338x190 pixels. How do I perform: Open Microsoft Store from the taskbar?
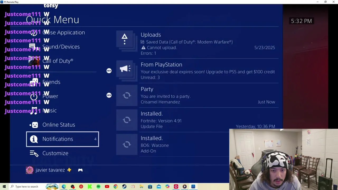coord(150,187)
